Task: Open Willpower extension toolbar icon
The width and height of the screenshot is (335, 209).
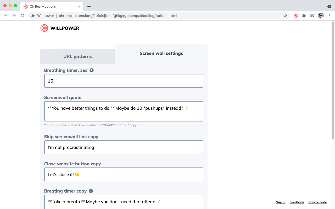Action: (296, 16)
